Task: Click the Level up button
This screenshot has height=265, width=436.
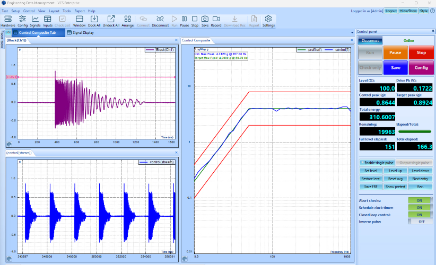Action: pos(395,171)
